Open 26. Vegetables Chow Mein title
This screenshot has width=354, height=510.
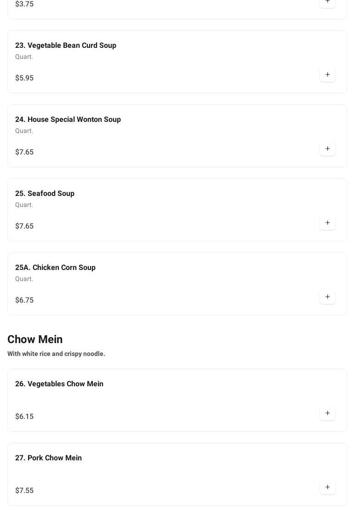pyautogui.click(x=59, y=384)
